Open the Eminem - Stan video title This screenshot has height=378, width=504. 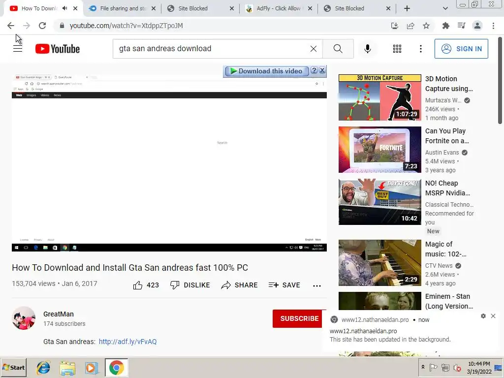(449, 301)
